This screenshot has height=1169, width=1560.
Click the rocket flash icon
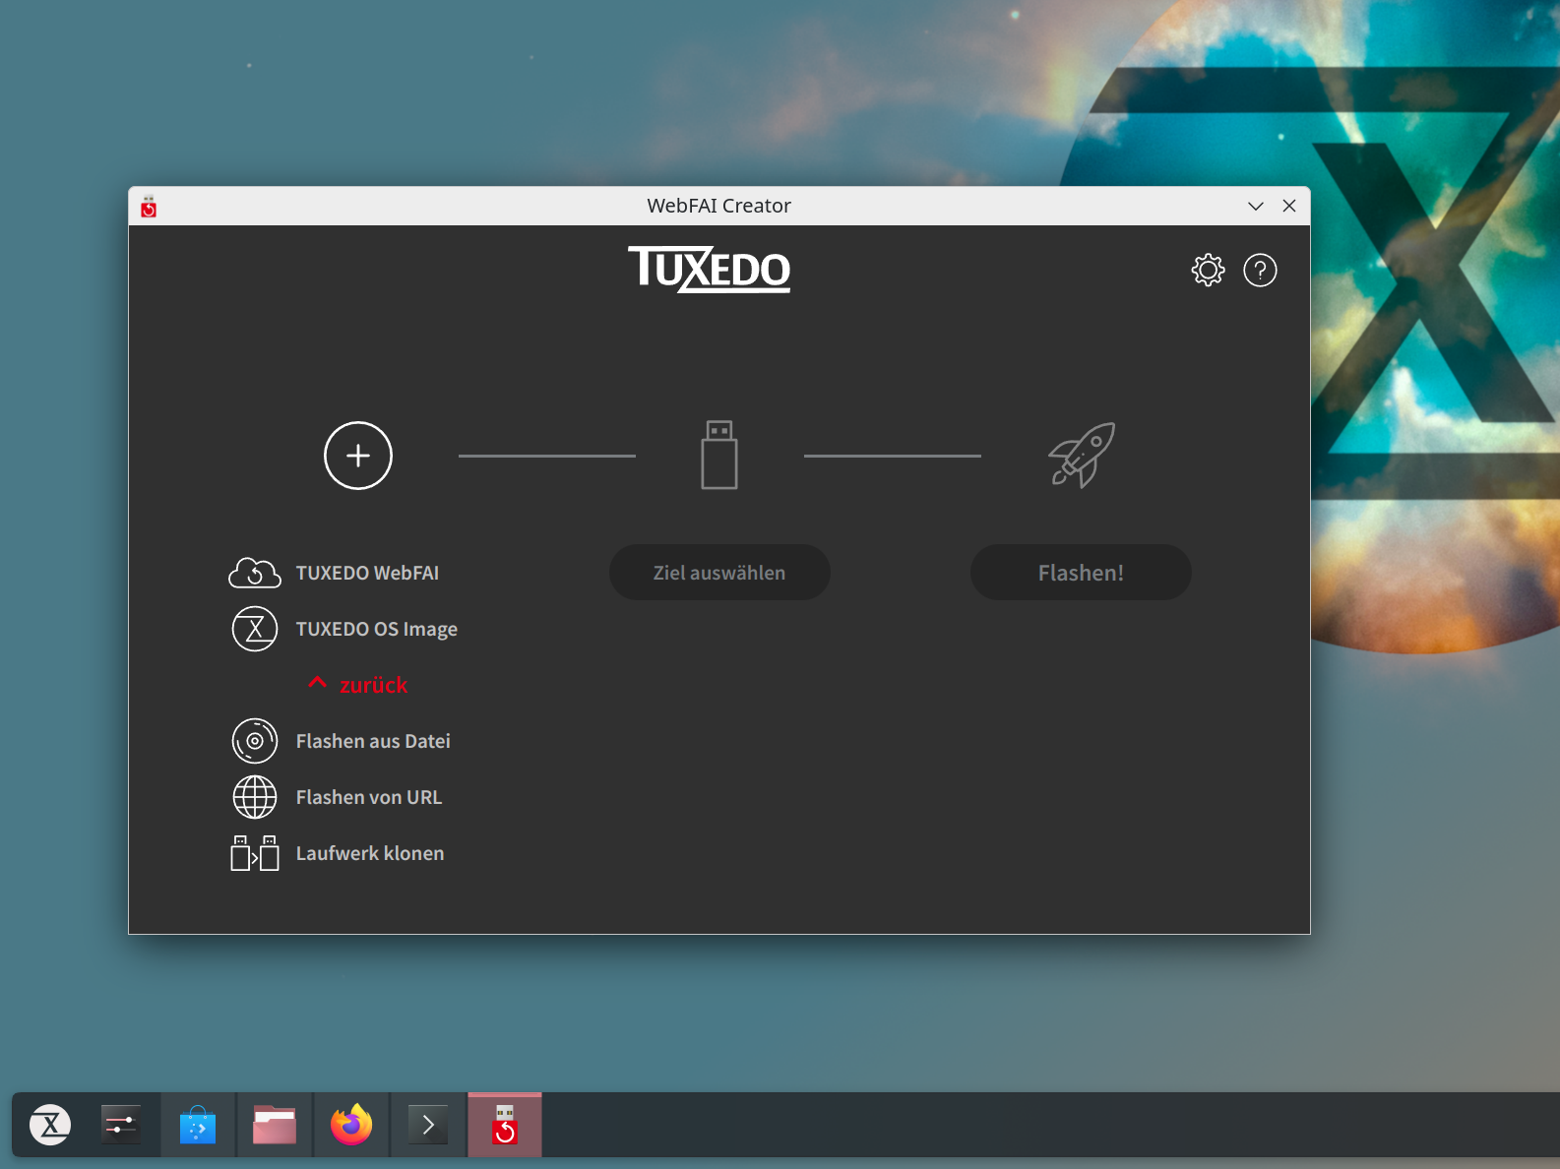pyautogui.click(x=1081, y=455)
